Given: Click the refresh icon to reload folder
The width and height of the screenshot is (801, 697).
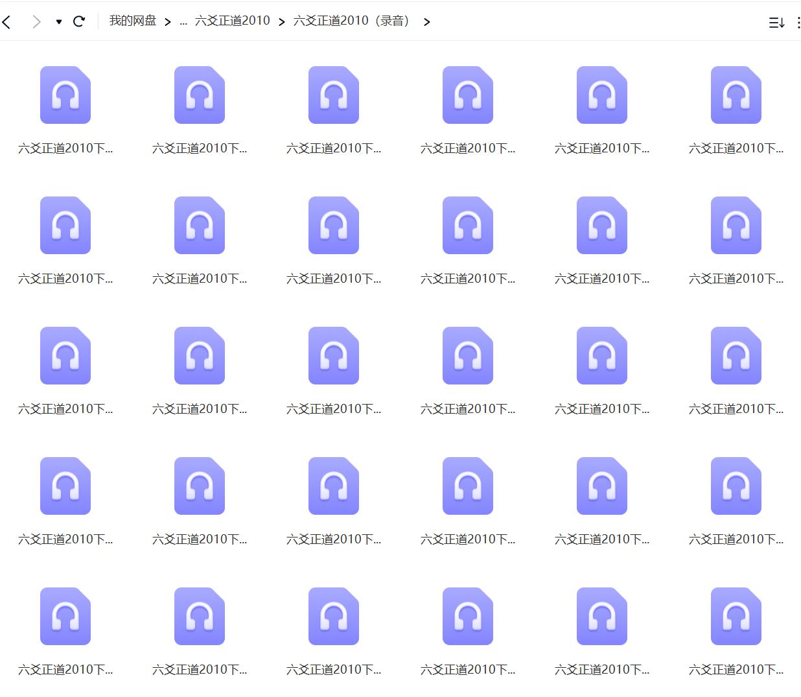Looking at the screenshot, I should click(x=80, y=21).
